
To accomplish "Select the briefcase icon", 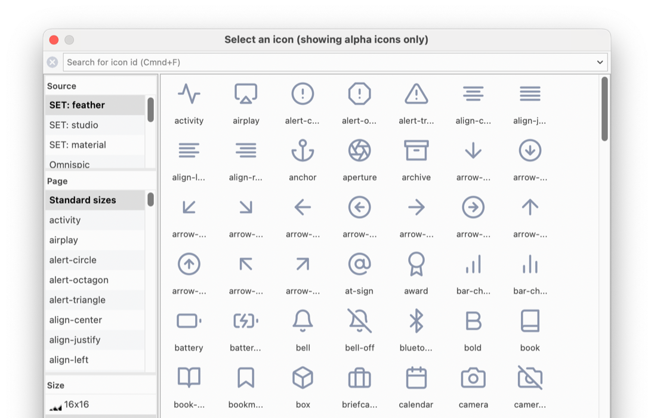I will (x=359, y=378).
